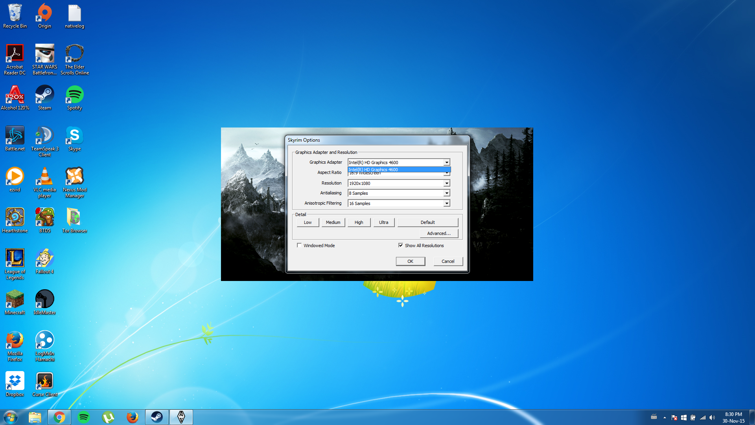Set detail preset to High

359,222
